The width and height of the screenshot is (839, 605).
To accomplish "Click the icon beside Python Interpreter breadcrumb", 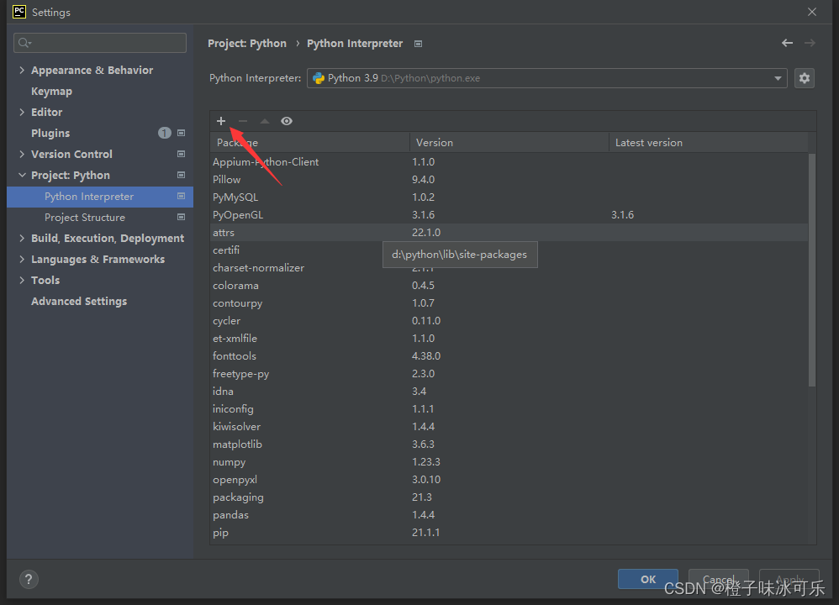I will click(419, 44).
